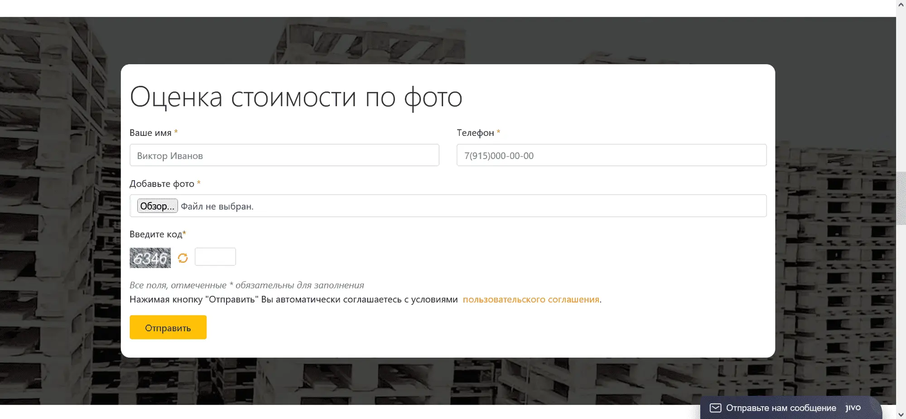Click the vertical scrollbar thumb

pyautogui.click(x=901, y=198)
